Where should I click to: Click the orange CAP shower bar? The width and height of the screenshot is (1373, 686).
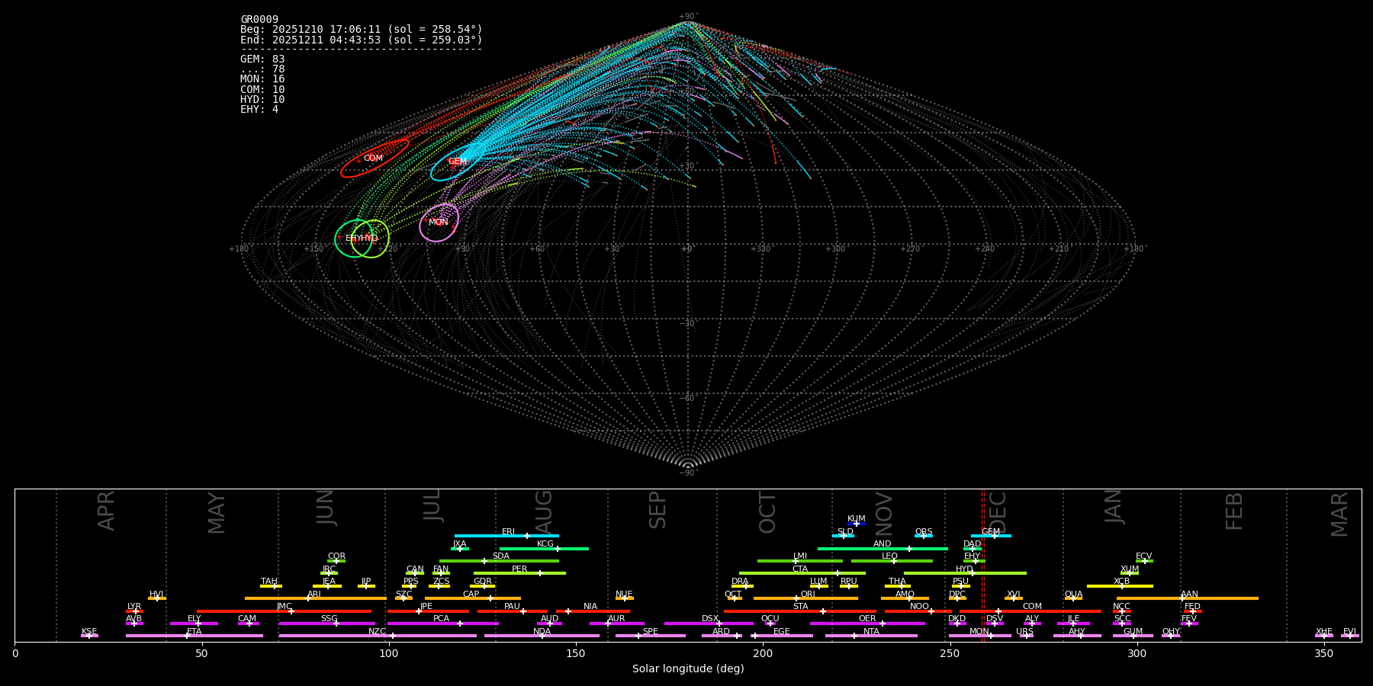click(x=473, y=598)
